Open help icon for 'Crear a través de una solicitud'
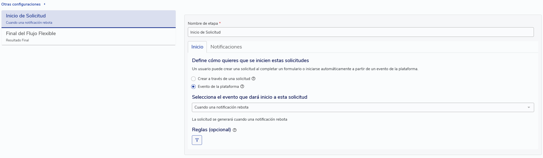 (x=253, y=79)
